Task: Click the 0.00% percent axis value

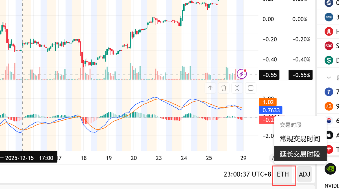Action: pos(300,19)
